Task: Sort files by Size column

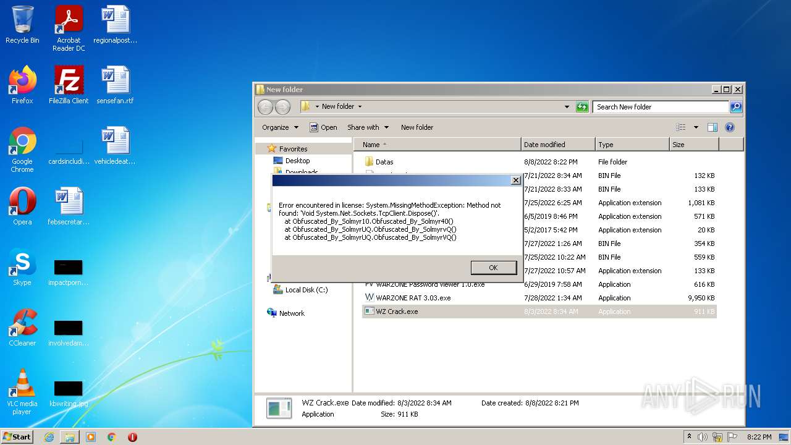Action: pyautogui.click(x=694, y=145)
